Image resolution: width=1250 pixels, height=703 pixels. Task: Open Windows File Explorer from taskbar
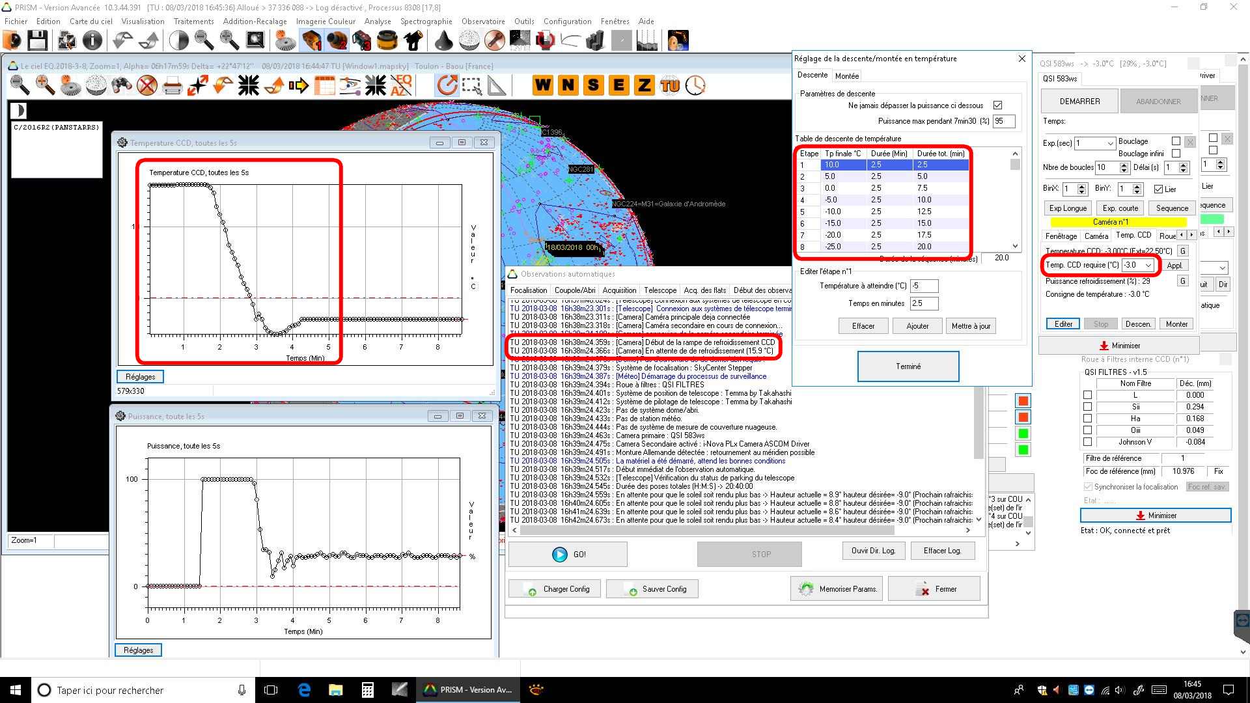tap(335, 690)
